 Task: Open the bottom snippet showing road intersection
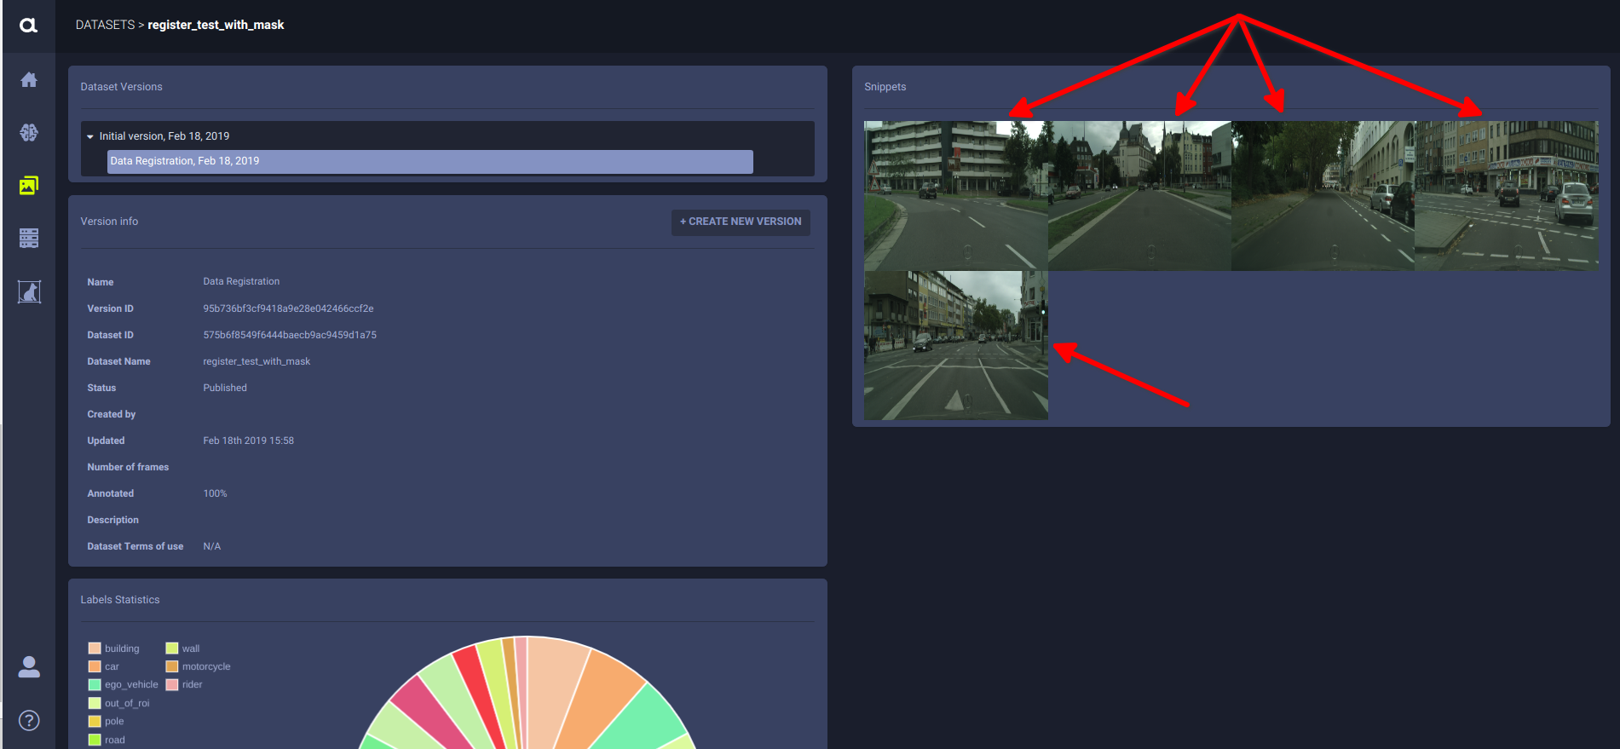click(x=955, y=345)
